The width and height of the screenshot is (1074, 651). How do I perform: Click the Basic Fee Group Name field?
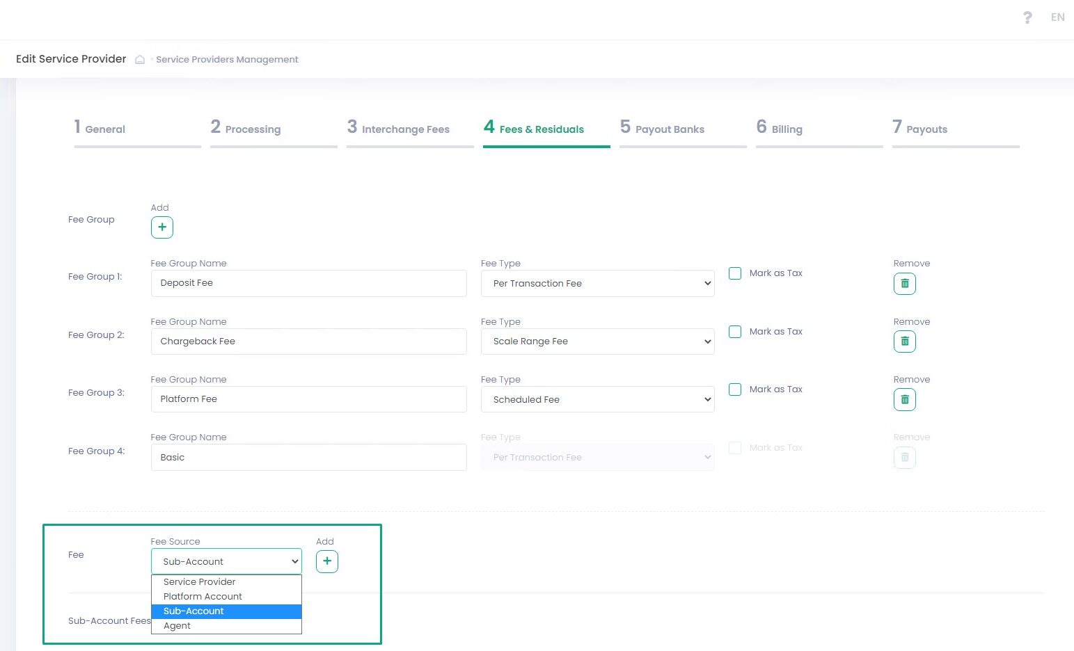pos(308,458)
